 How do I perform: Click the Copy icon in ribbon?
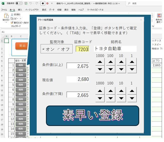(x=12, y=19)
